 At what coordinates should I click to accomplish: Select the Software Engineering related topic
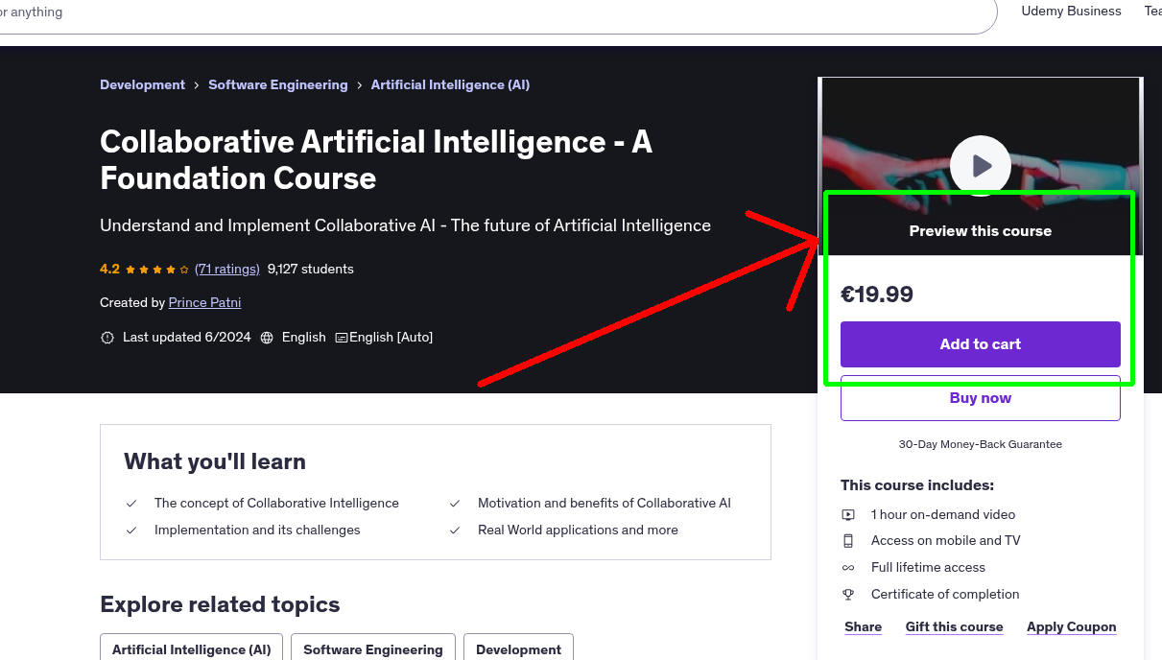pos(372,649)
